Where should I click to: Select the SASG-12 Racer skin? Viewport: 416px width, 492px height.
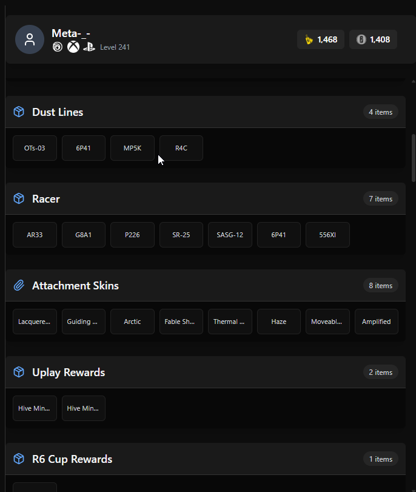coord(230,235)
